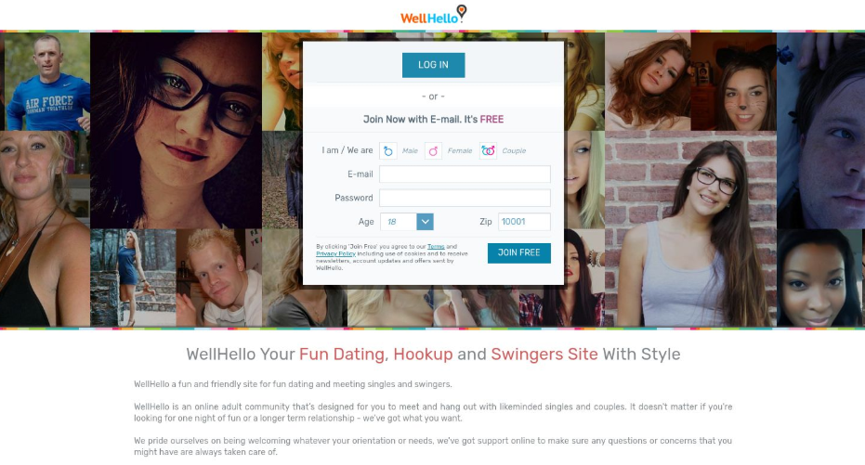Click the JOIN FREE button
Image resolution: width=865 pixels, height=465 pixels.
tap(519, 252)
